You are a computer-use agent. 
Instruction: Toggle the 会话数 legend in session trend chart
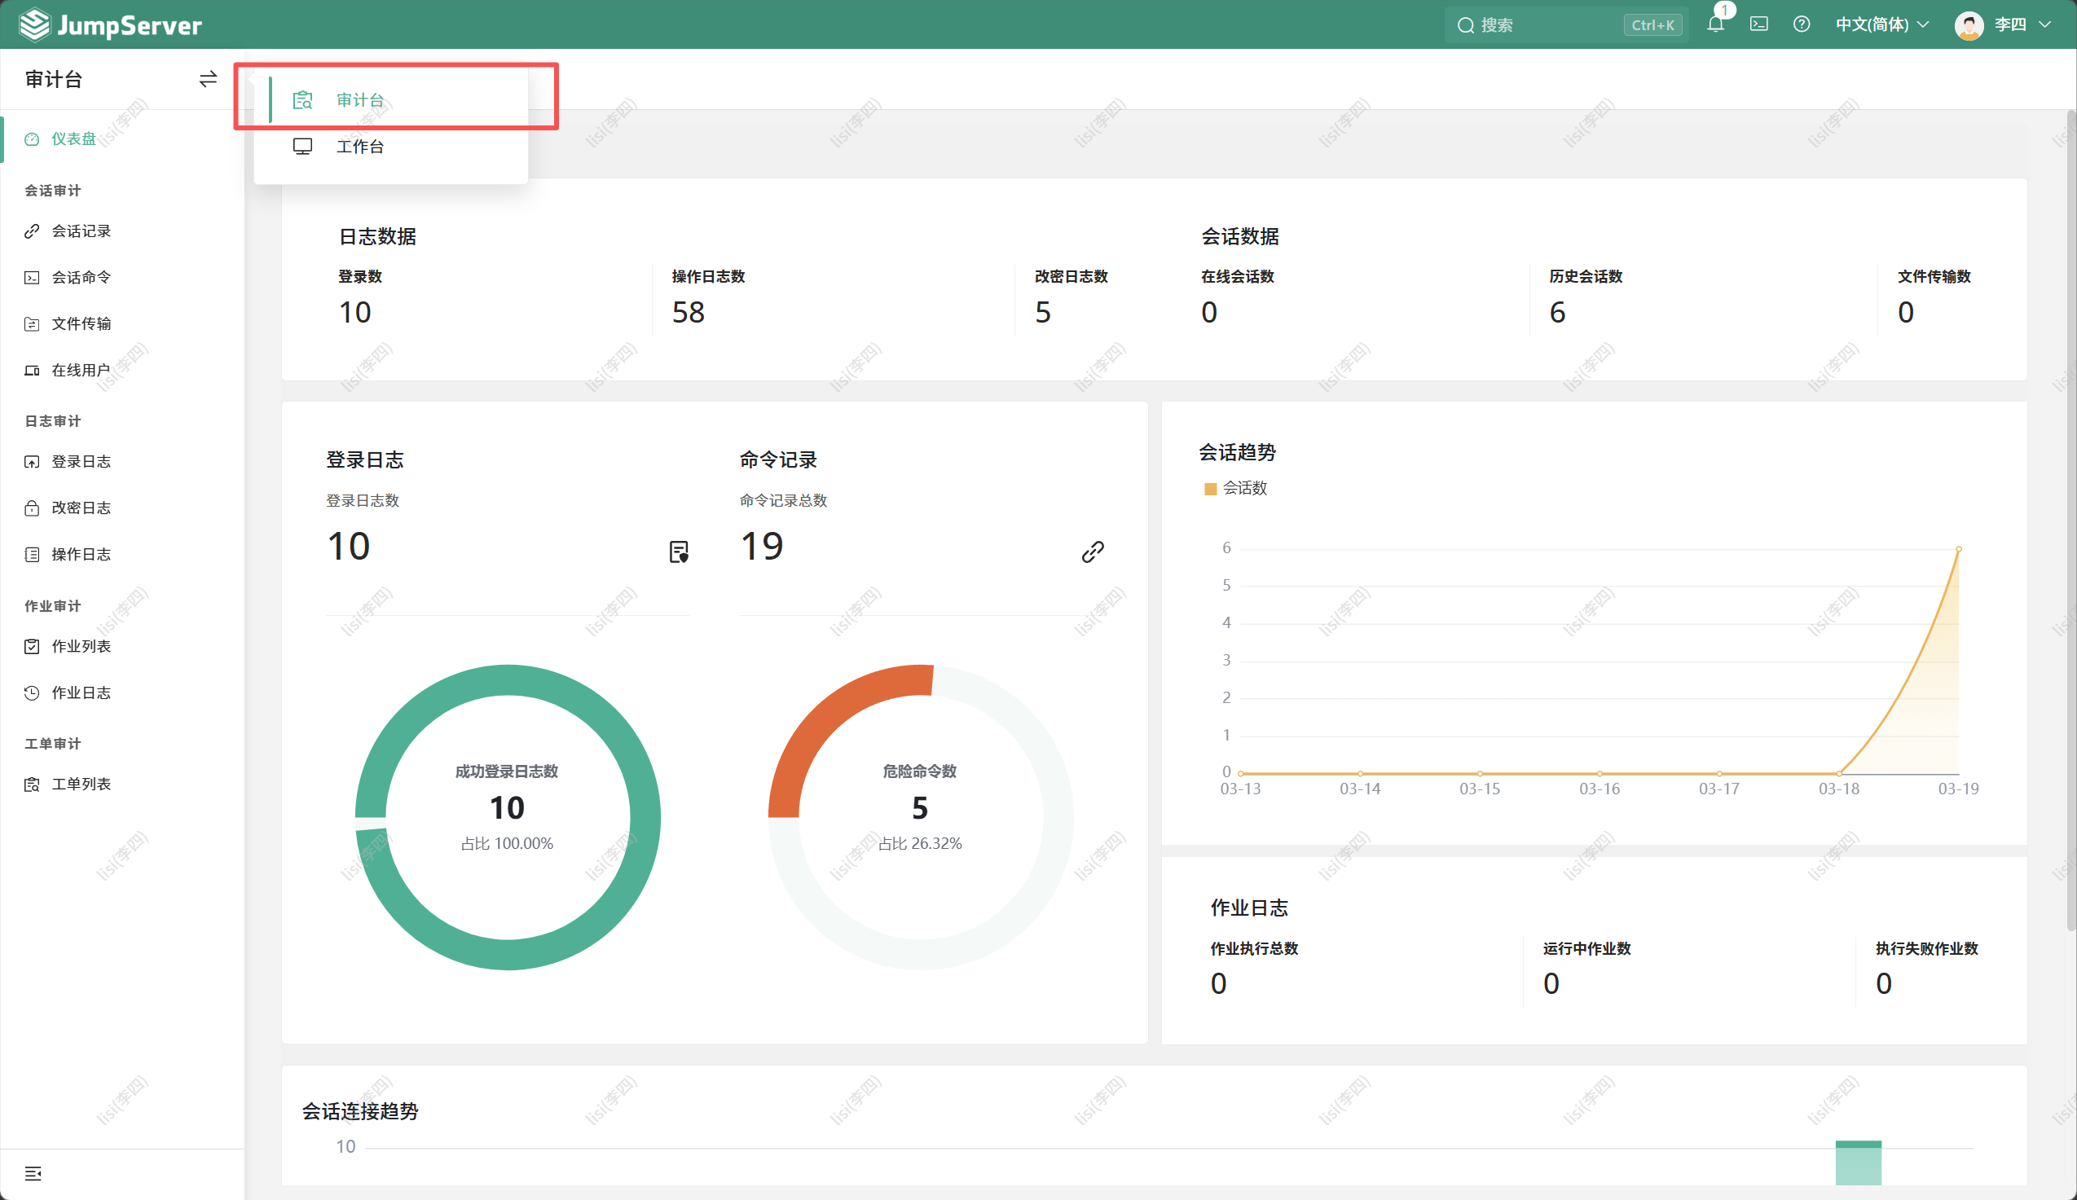pos(1235,488)
